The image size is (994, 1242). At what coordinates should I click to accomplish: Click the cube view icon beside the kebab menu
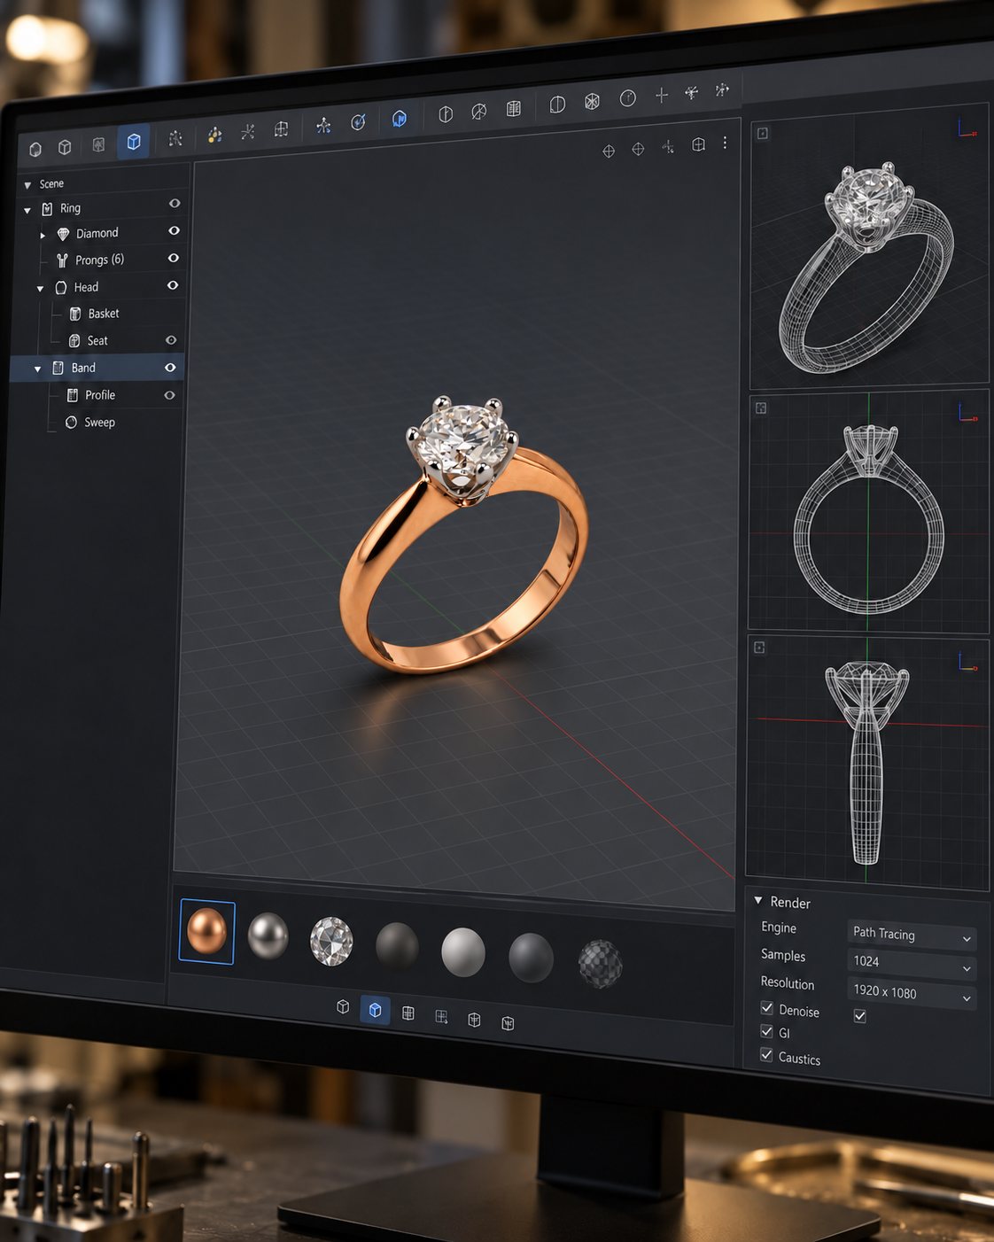click(x=699, y=144)
